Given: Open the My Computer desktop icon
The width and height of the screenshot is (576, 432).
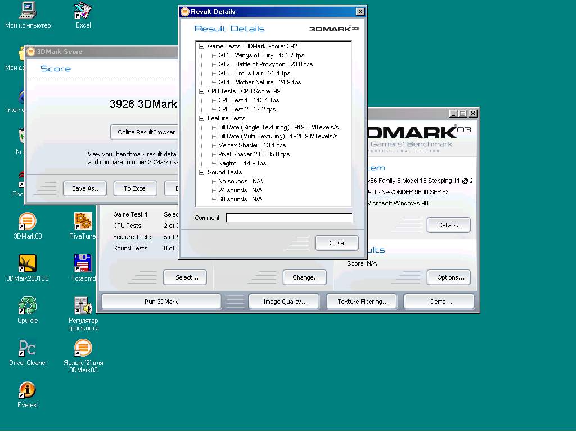Looking at the screenshot, I should click(27, 11).
